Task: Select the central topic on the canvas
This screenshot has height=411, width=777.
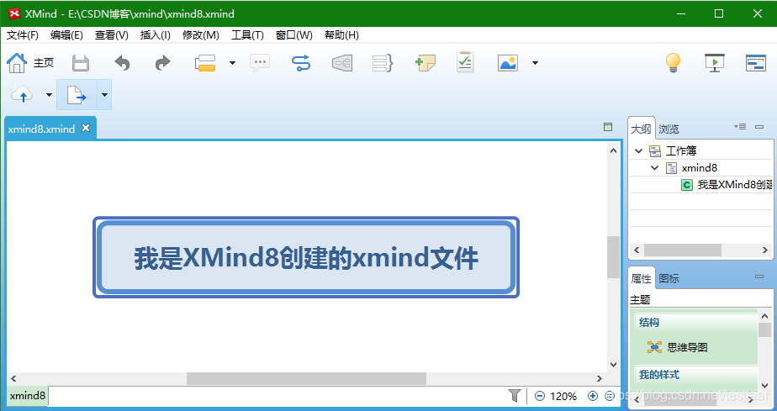Action: 306,257
